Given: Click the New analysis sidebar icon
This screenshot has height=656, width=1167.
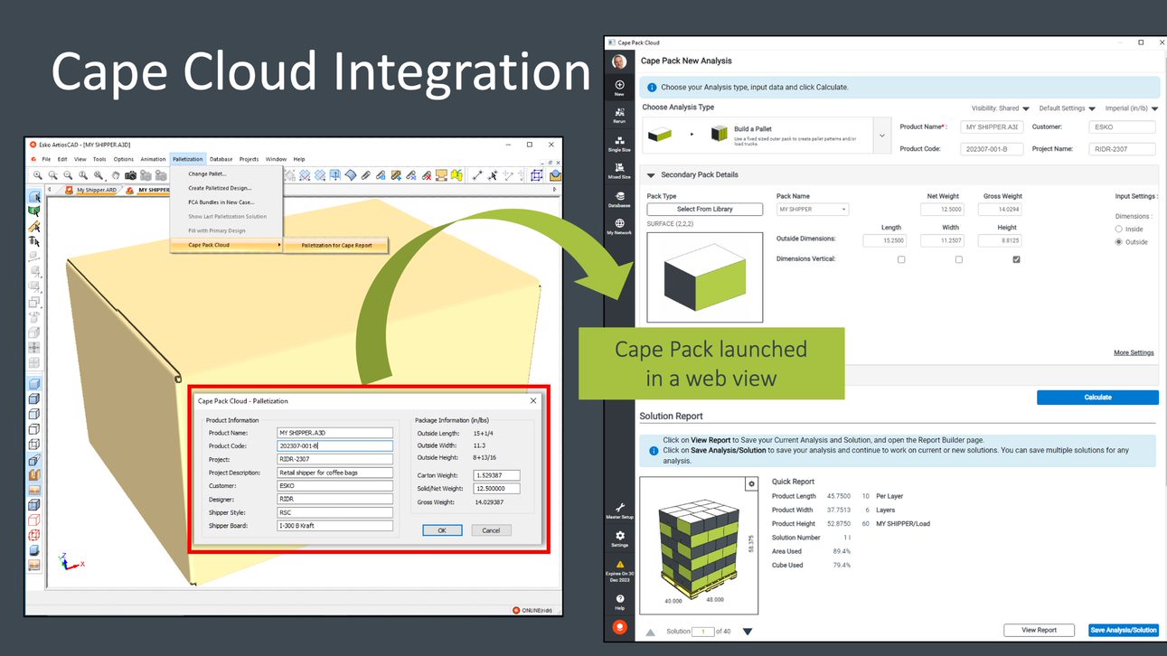Looking at the screenshot, I should (x=619, y=87).
